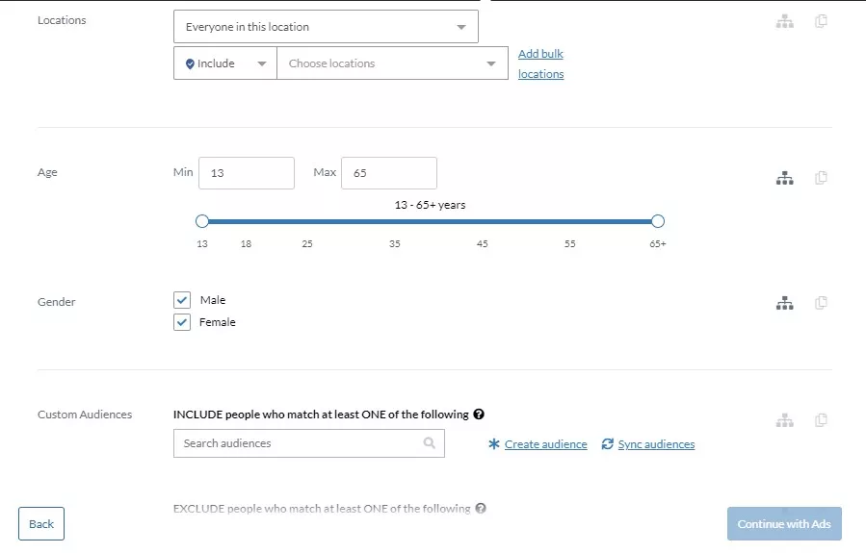Click hierarchy icon in Custom Audiences row
This screenshot has width=866, height=553.
click(784, 420)
